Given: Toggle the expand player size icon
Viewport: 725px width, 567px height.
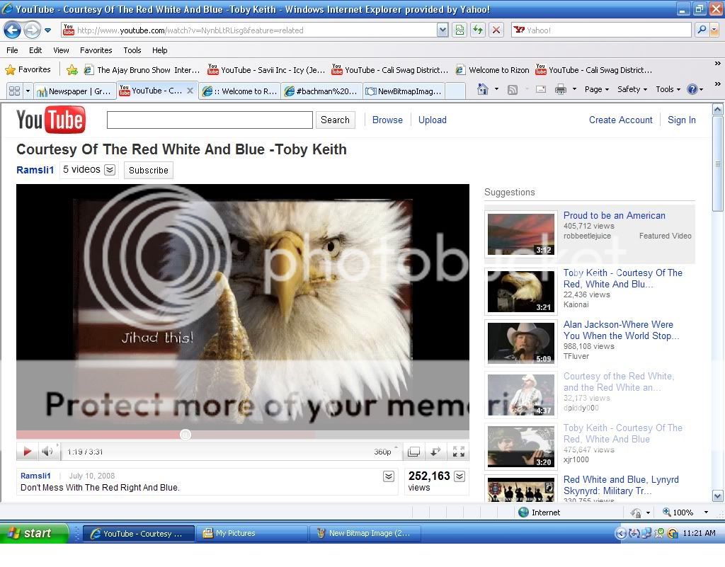Looking at the screenshot, I should click(435, 452).
